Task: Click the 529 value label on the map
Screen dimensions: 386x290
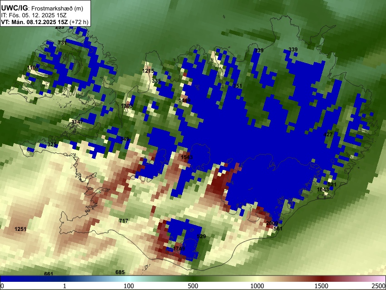Action: pyautogui.click(x=201, y=236)
